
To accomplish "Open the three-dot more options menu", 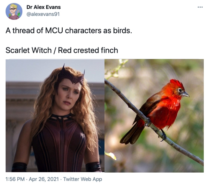I will click(x=200, y=7).
